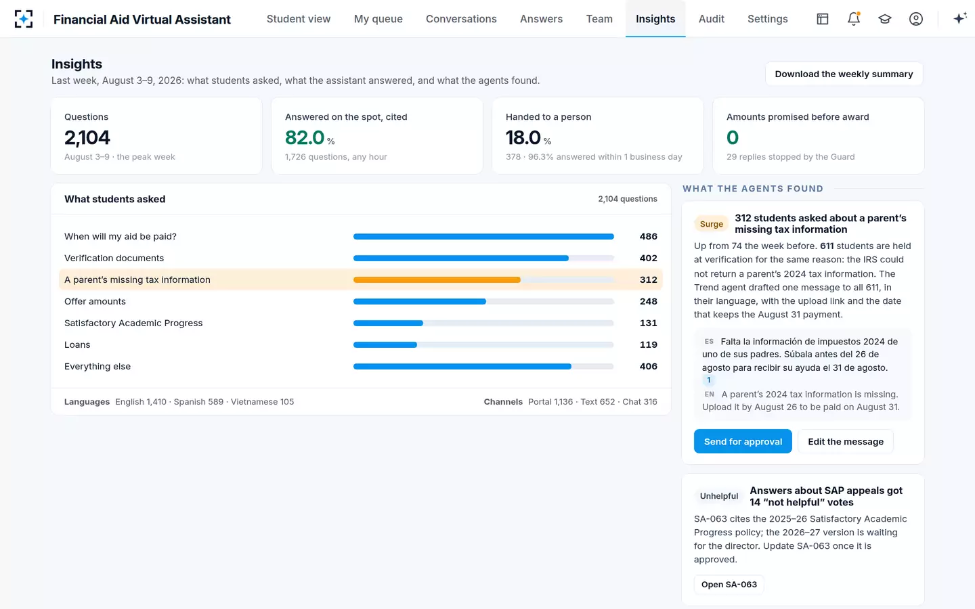Click the What students asked heading
The width and height of the screenshot is (975, 609).
pyautogui.click(x=115, y=199)
